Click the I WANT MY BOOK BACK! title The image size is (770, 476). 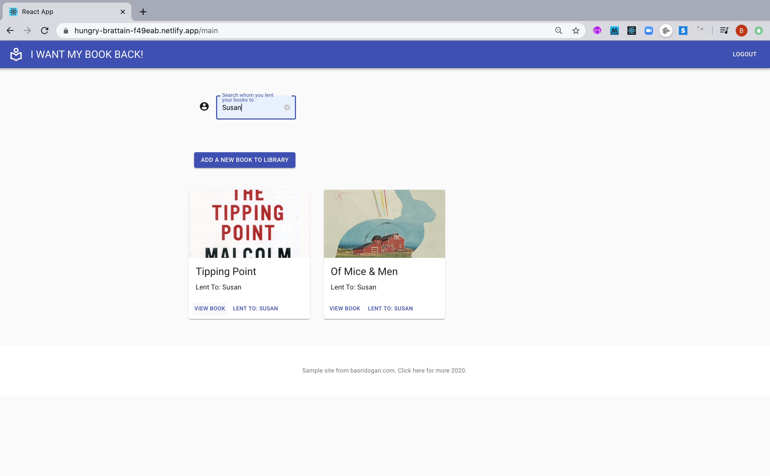(x=87, y=54)
